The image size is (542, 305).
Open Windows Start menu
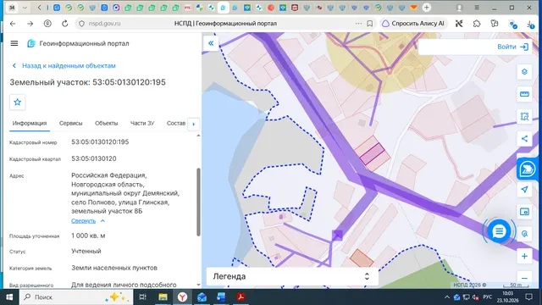click(9, 297)
